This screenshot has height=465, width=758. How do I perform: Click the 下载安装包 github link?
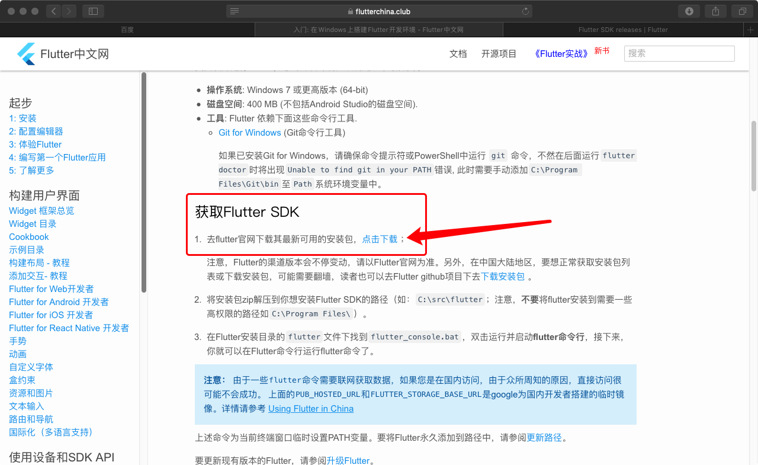[x=503, y=277]
